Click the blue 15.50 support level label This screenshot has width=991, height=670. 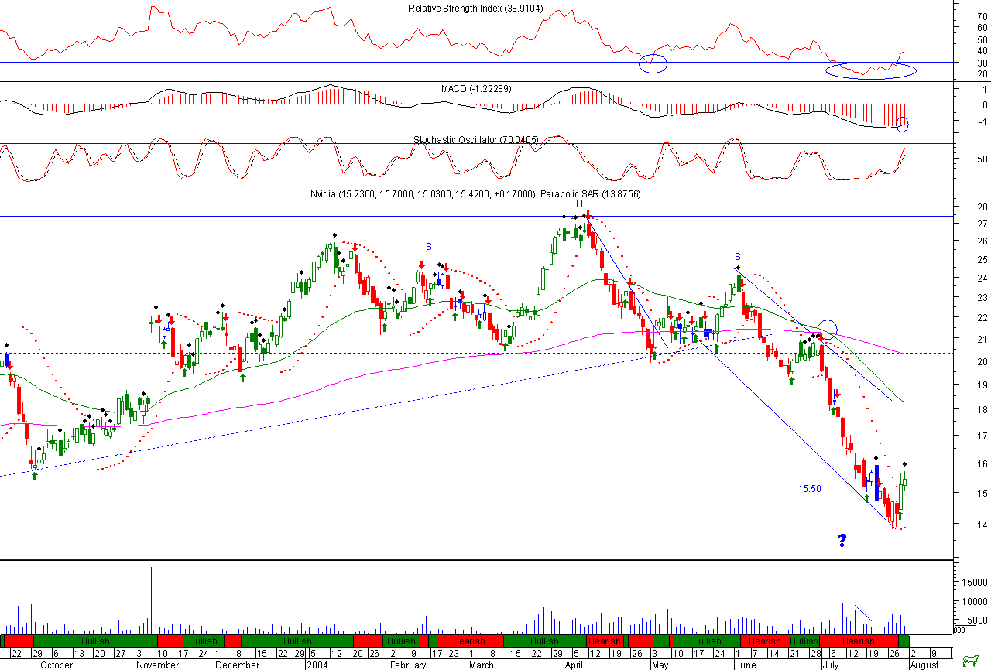pyautogui.click(x=810, y=489)
